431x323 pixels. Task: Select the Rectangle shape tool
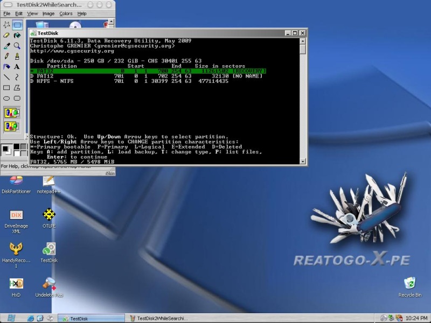coord(6,88)
